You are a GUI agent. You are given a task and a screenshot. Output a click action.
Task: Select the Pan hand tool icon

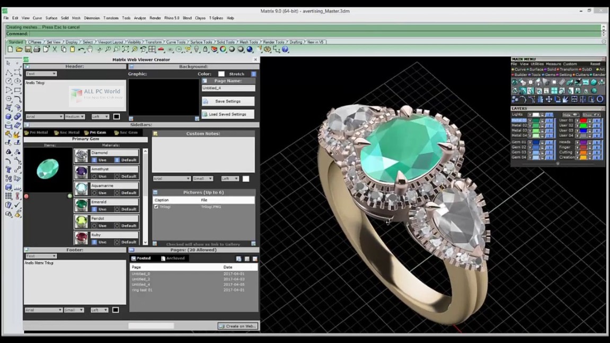[x=90, y=49]
